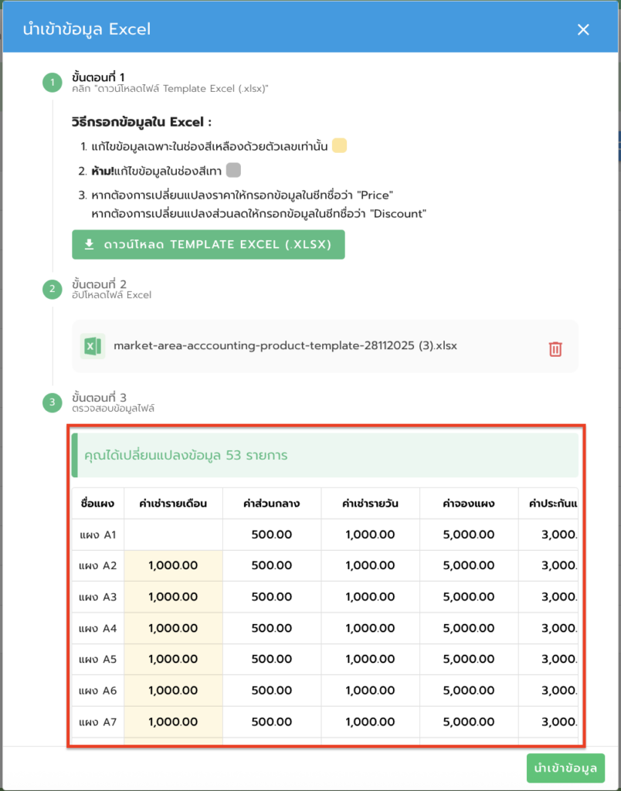Click the step 1 number circle
Viewport: 621px width, 791px height.
(x=52, y=83)
